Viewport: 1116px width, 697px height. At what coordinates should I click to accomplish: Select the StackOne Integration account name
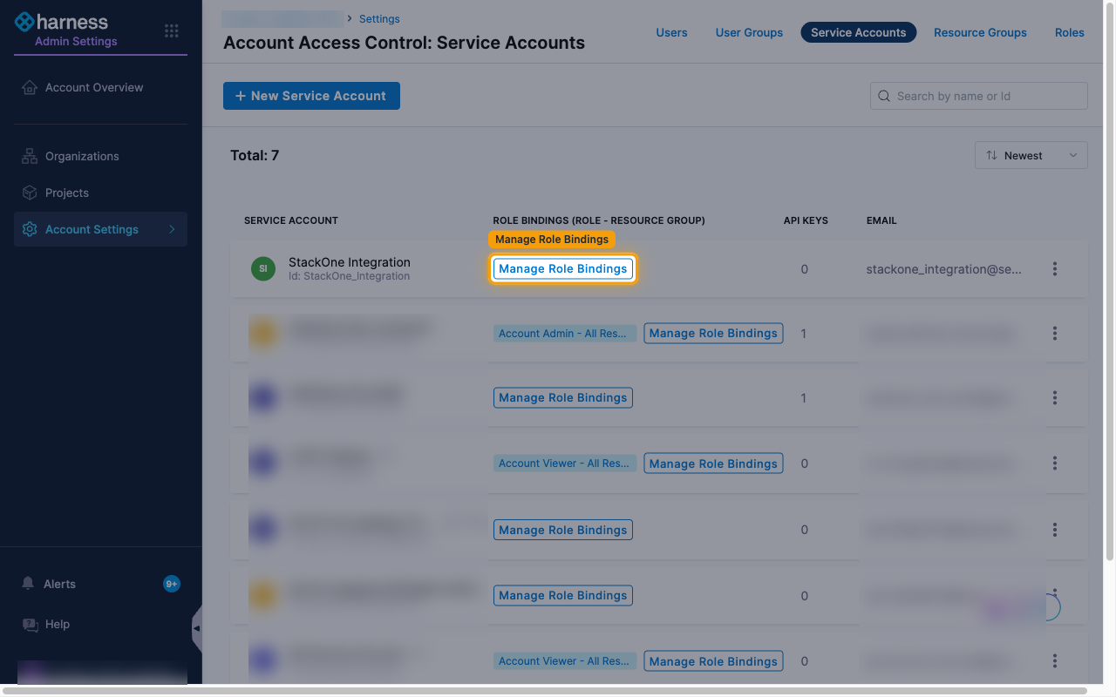tap(350, 262)
